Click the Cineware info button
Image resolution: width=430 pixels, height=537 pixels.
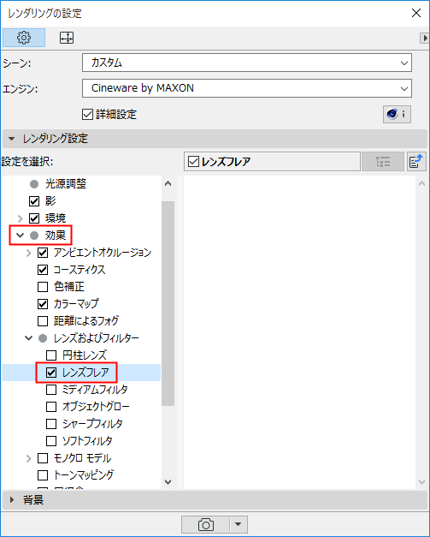coord(397,114)
